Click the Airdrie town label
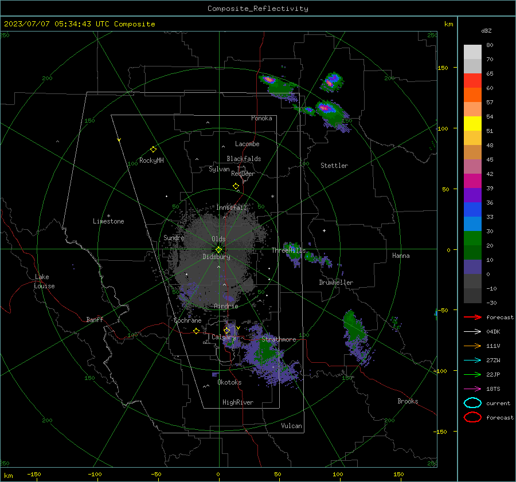Image resolution: width=516 pixels, height=482 pixels. (x=226, y=306)
